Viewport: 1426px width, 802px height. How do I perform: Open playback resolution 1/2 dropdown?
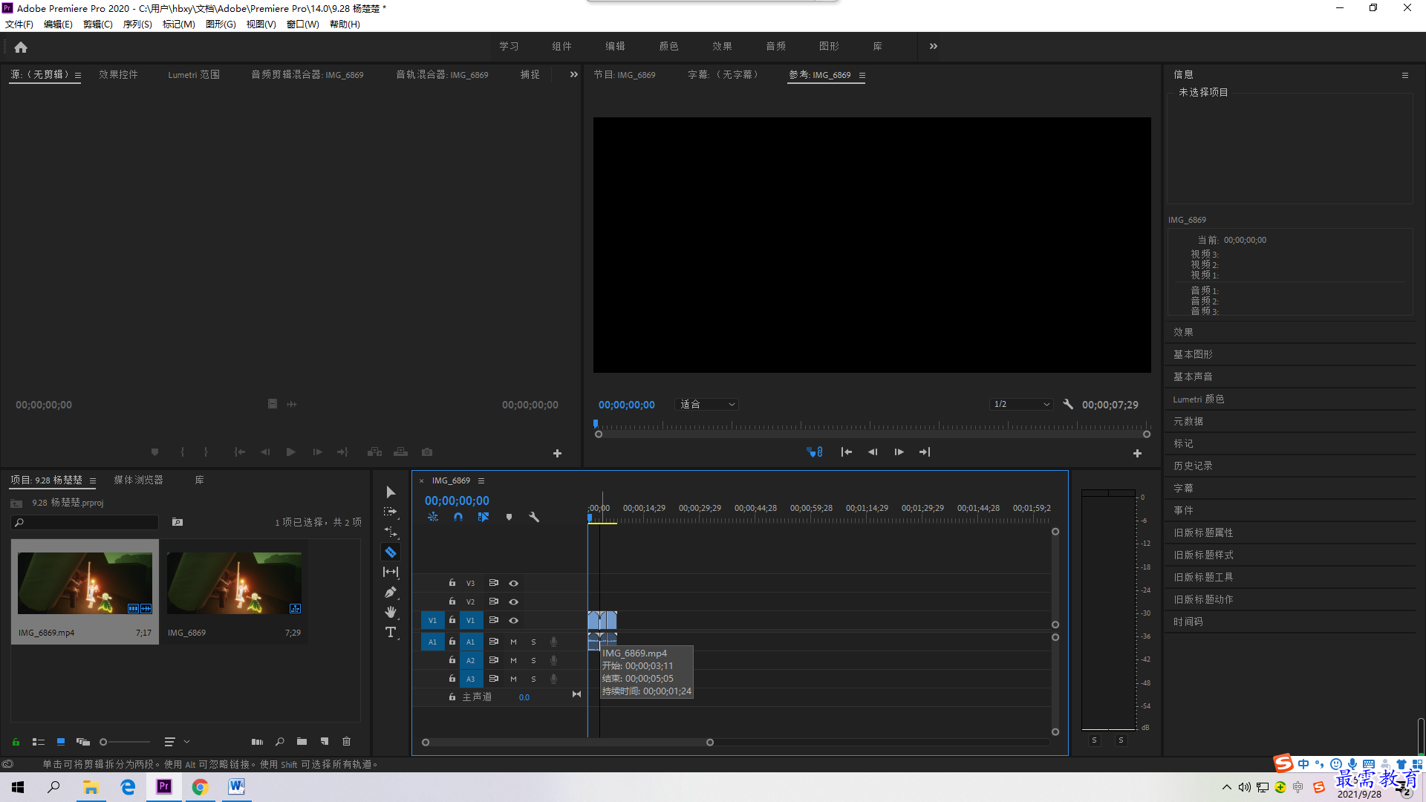[1022, 404]
